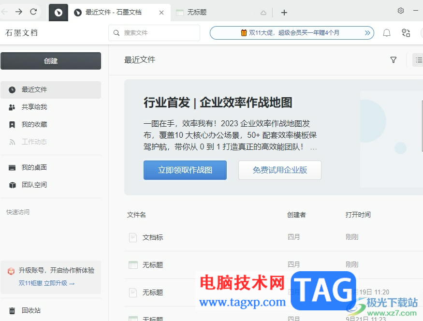
Task: Open the Shimo home pinned tab icon
Action: (x=58, y=13)
